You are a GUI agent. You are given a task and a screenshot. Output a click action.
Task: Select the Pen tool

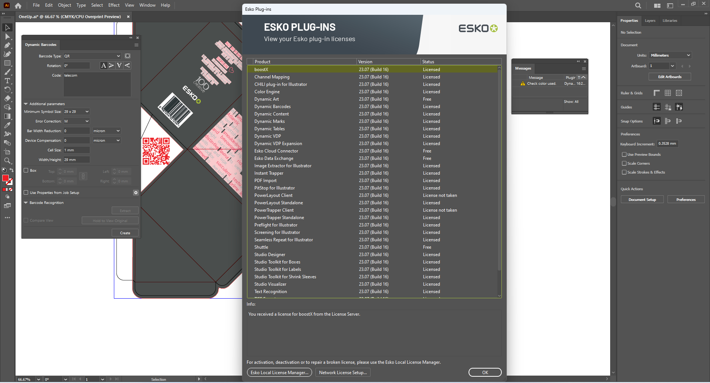click(x=7, y=46)
